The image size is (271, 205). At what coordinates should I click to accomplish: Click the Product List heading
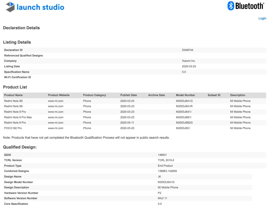(15, 87)
